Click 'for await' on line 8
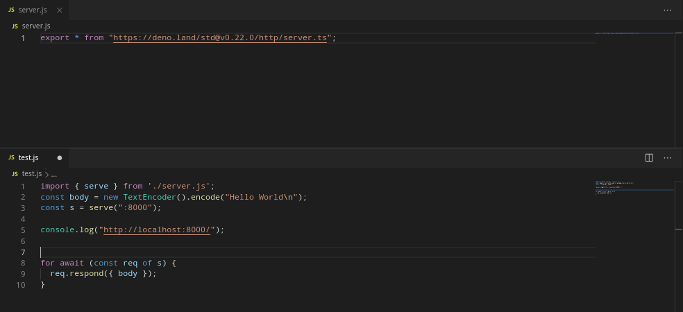This screenshot has height=312, width=683. pyautogui.click(x=62, y=263)
